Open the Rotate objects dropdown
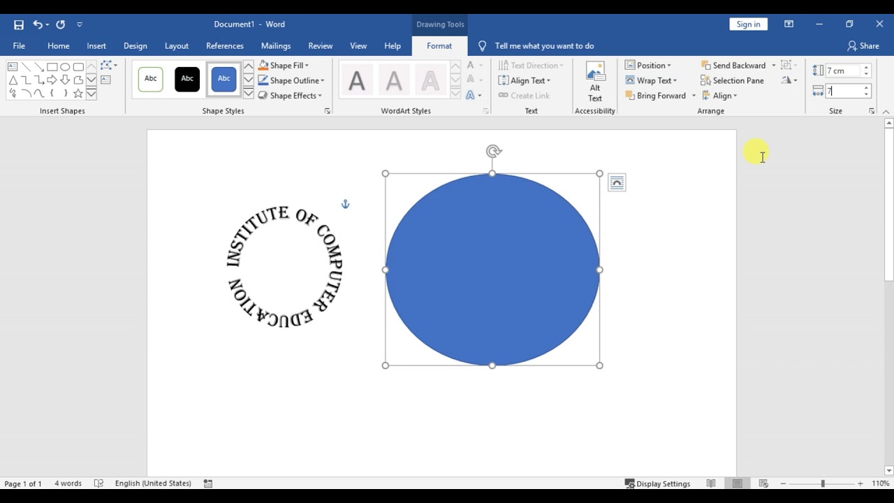This screenshot has width=894, height=503. (790, 80)
